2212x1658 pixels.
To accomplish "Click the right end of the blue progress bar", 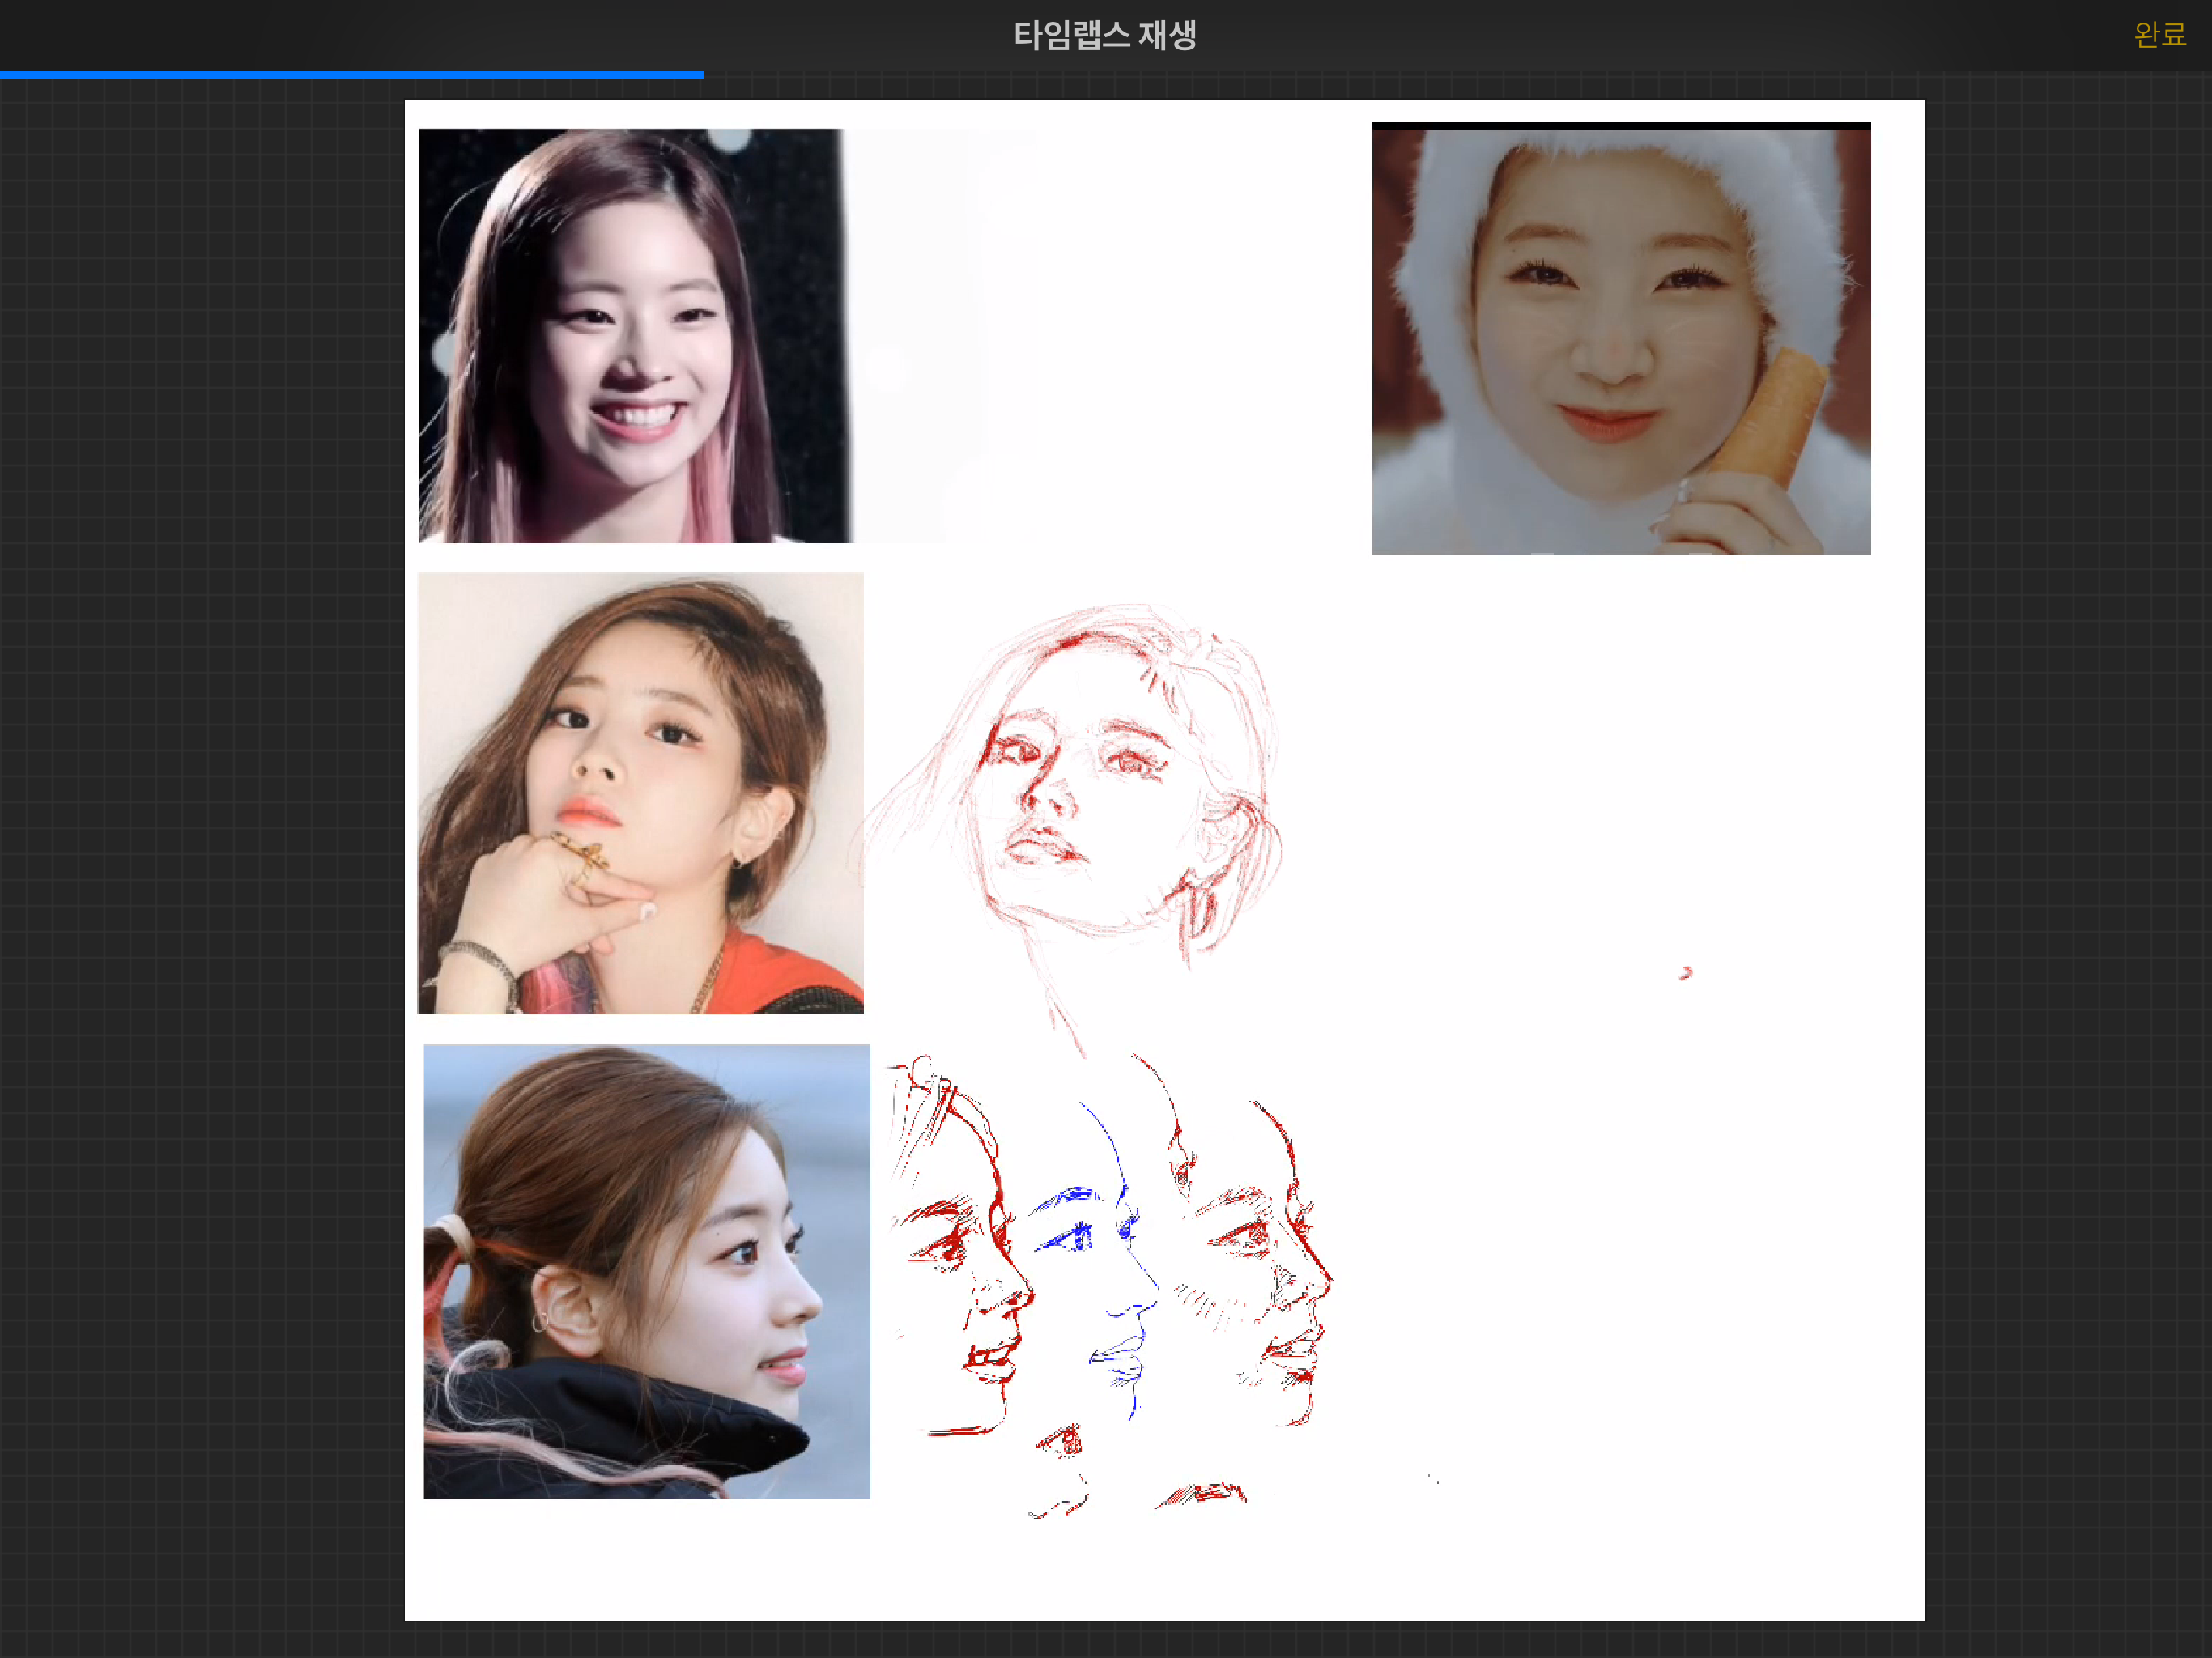I will point(701,75).
